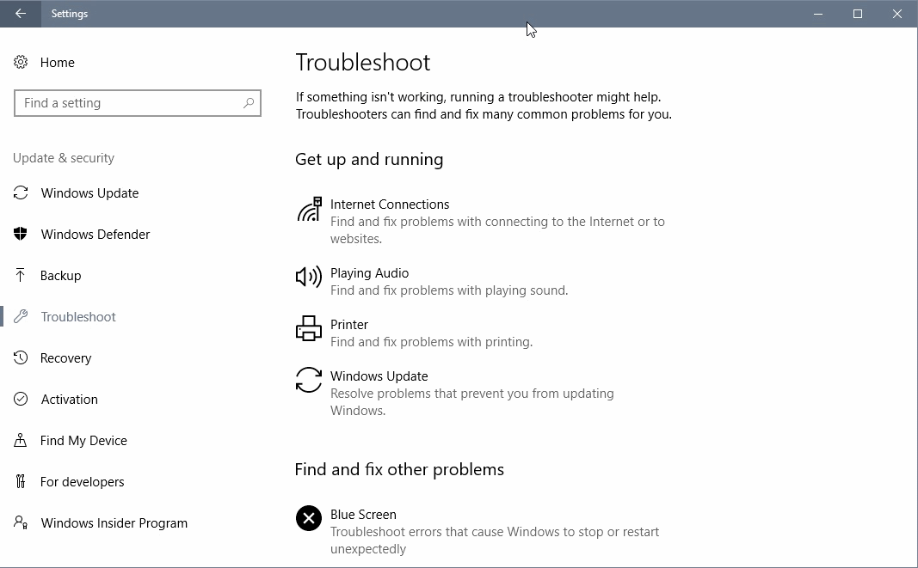Open the Home settings page

click(x=58, y=63)
